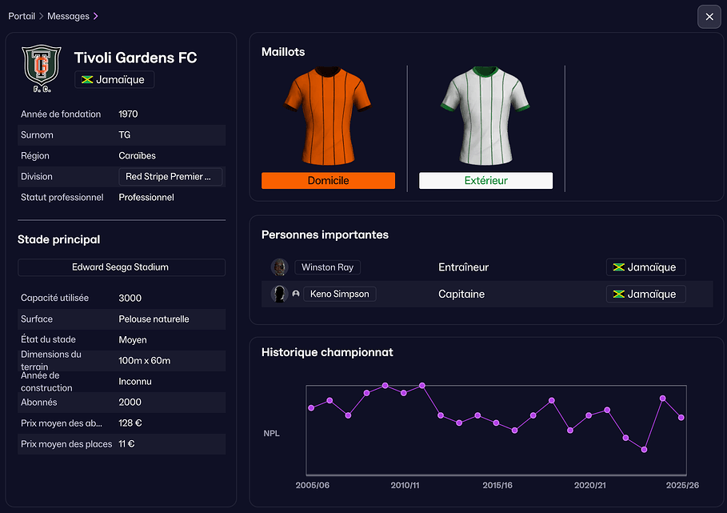The width and height of the screenshot is (727, 513).
Task: Open Messages in the breadcrumb
Action: [68, 16]
